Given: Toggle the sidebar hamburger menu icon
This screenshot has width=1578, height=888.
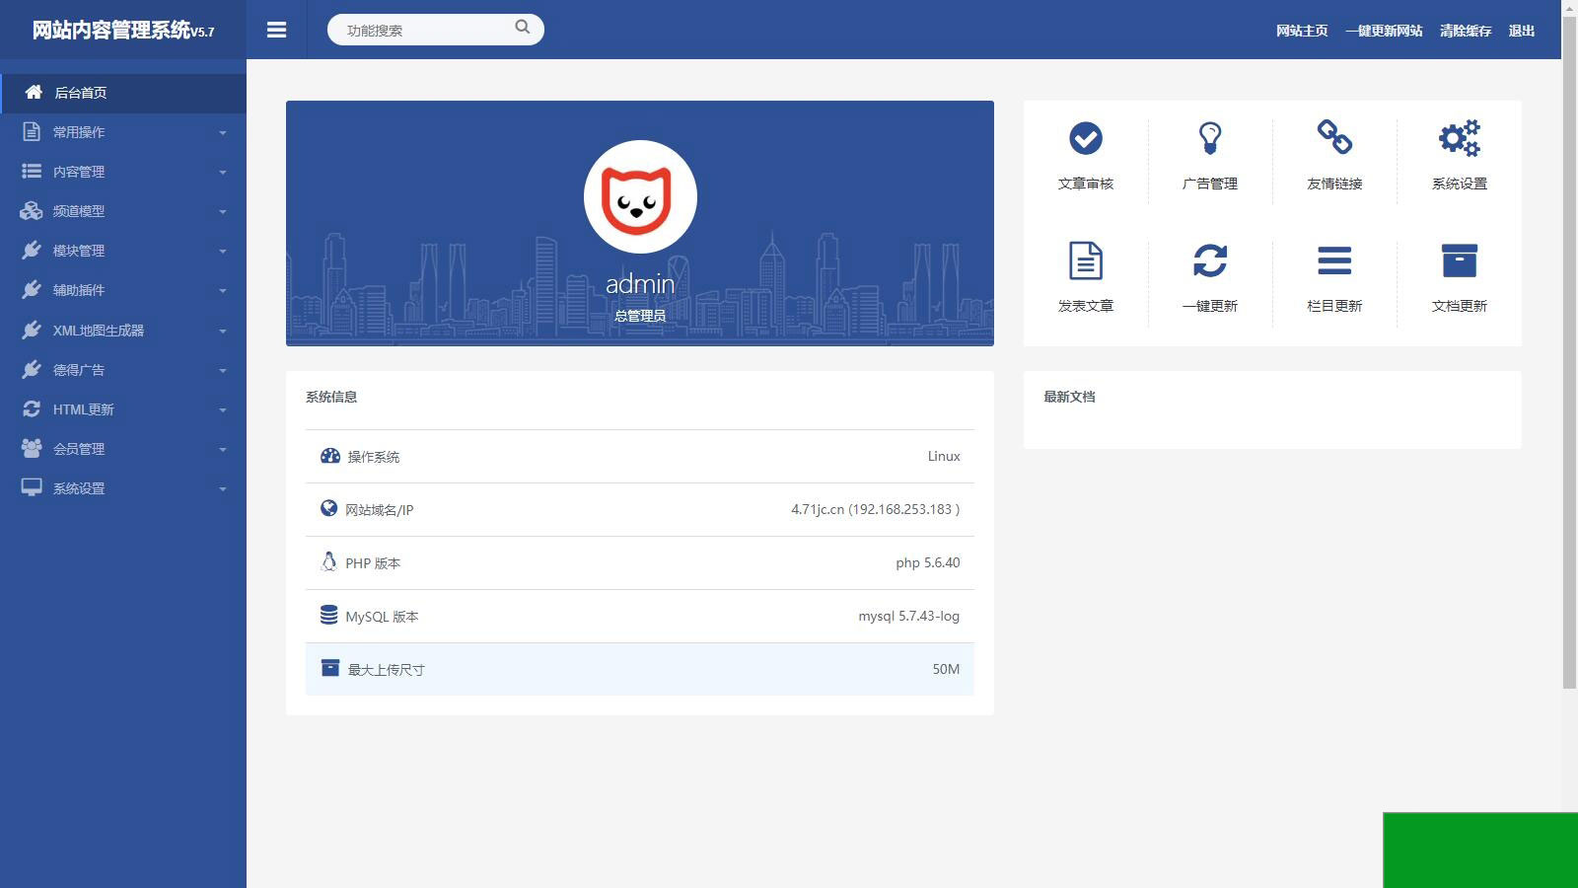Looking at the screenshot, I should click(276, 31).
